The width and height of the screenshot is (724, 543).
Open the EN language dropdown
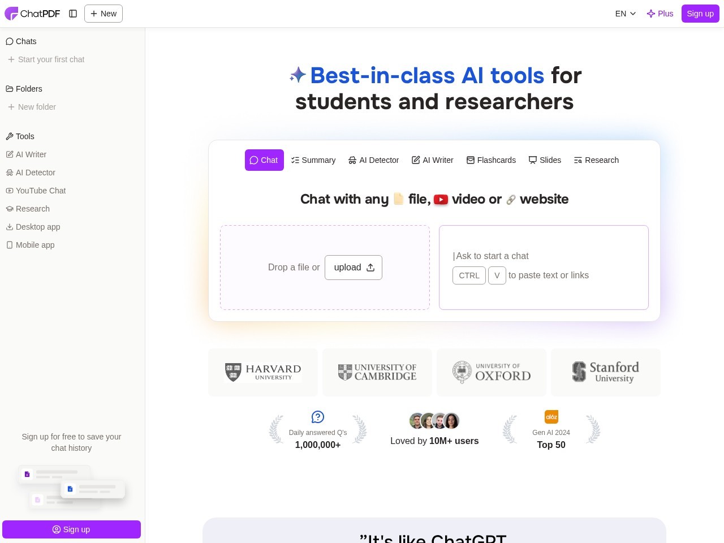pos(624,14)
